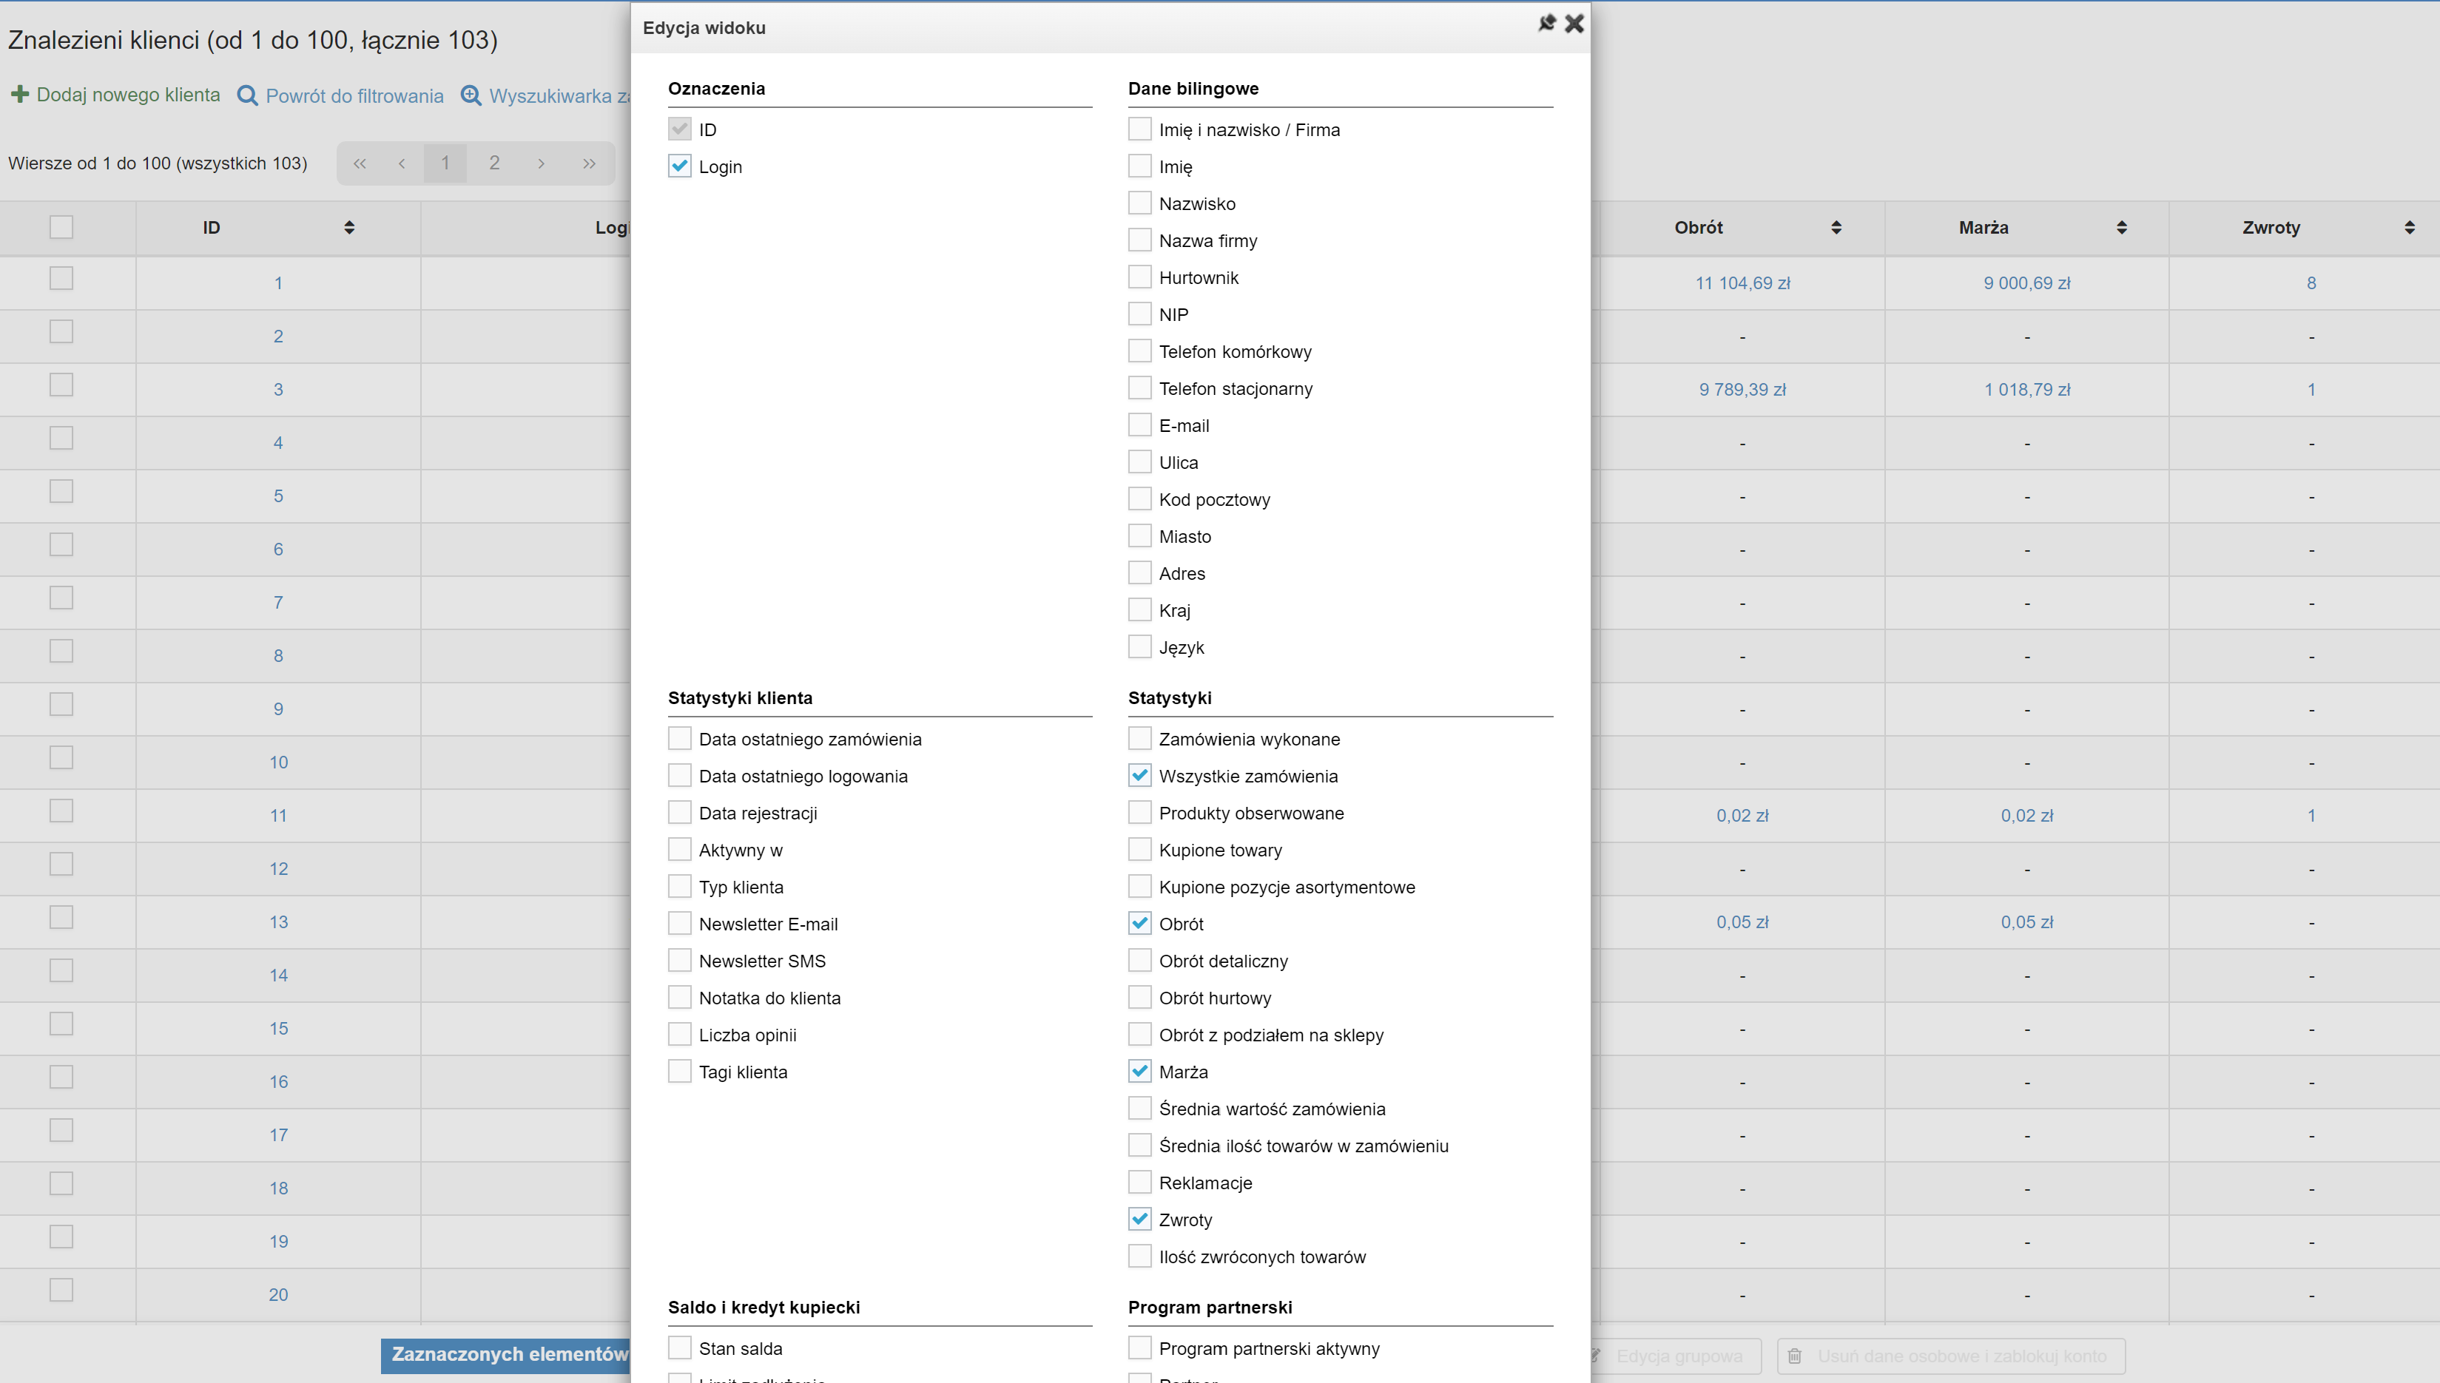Go to the previous page arrow
This screenshot has width=2440, height=1383.
[x=402, y=163]
